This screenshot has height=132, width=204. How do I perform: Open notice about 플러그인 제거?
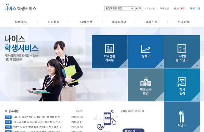[x=37, y=117]
